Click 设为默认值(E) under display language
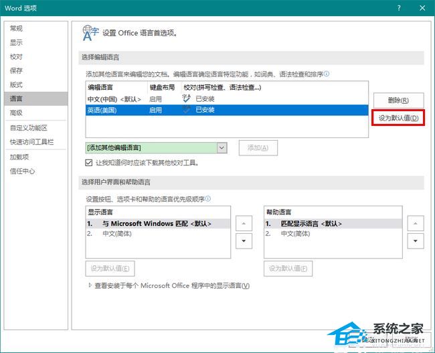Screen dimensions: 435x353 [x=110, y=269]
